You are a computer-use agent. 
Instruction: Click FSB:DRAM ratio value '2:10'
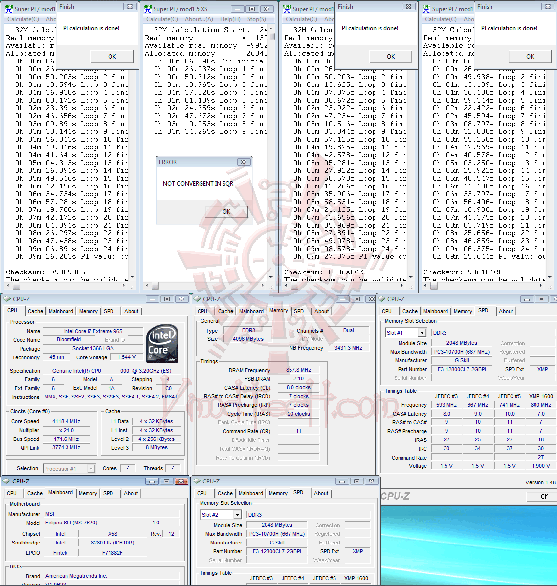click(298, 378)
